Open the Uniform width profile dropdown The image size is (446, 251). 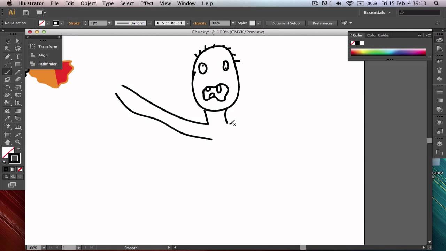(x=149, y=23)
